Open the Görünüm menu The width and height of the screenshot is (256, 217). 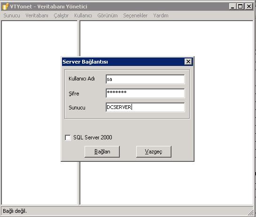pyautogui.click(x=108, y=15)
